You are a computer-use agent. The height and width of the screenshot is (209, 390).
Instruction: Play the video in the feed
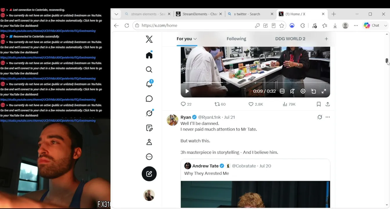click(x=187, y=91)
